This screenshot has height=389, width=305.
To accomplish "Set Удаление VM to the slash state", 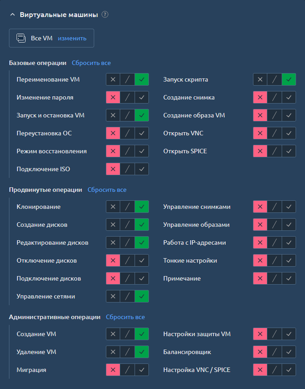I will point(127,352).
